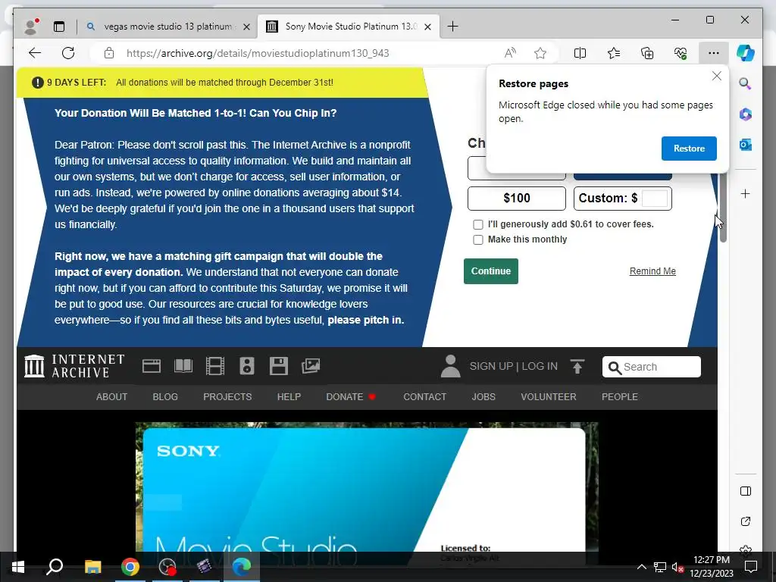Check Make this monthly box
The width and height of the screenshot is (776, 582).
478,240
